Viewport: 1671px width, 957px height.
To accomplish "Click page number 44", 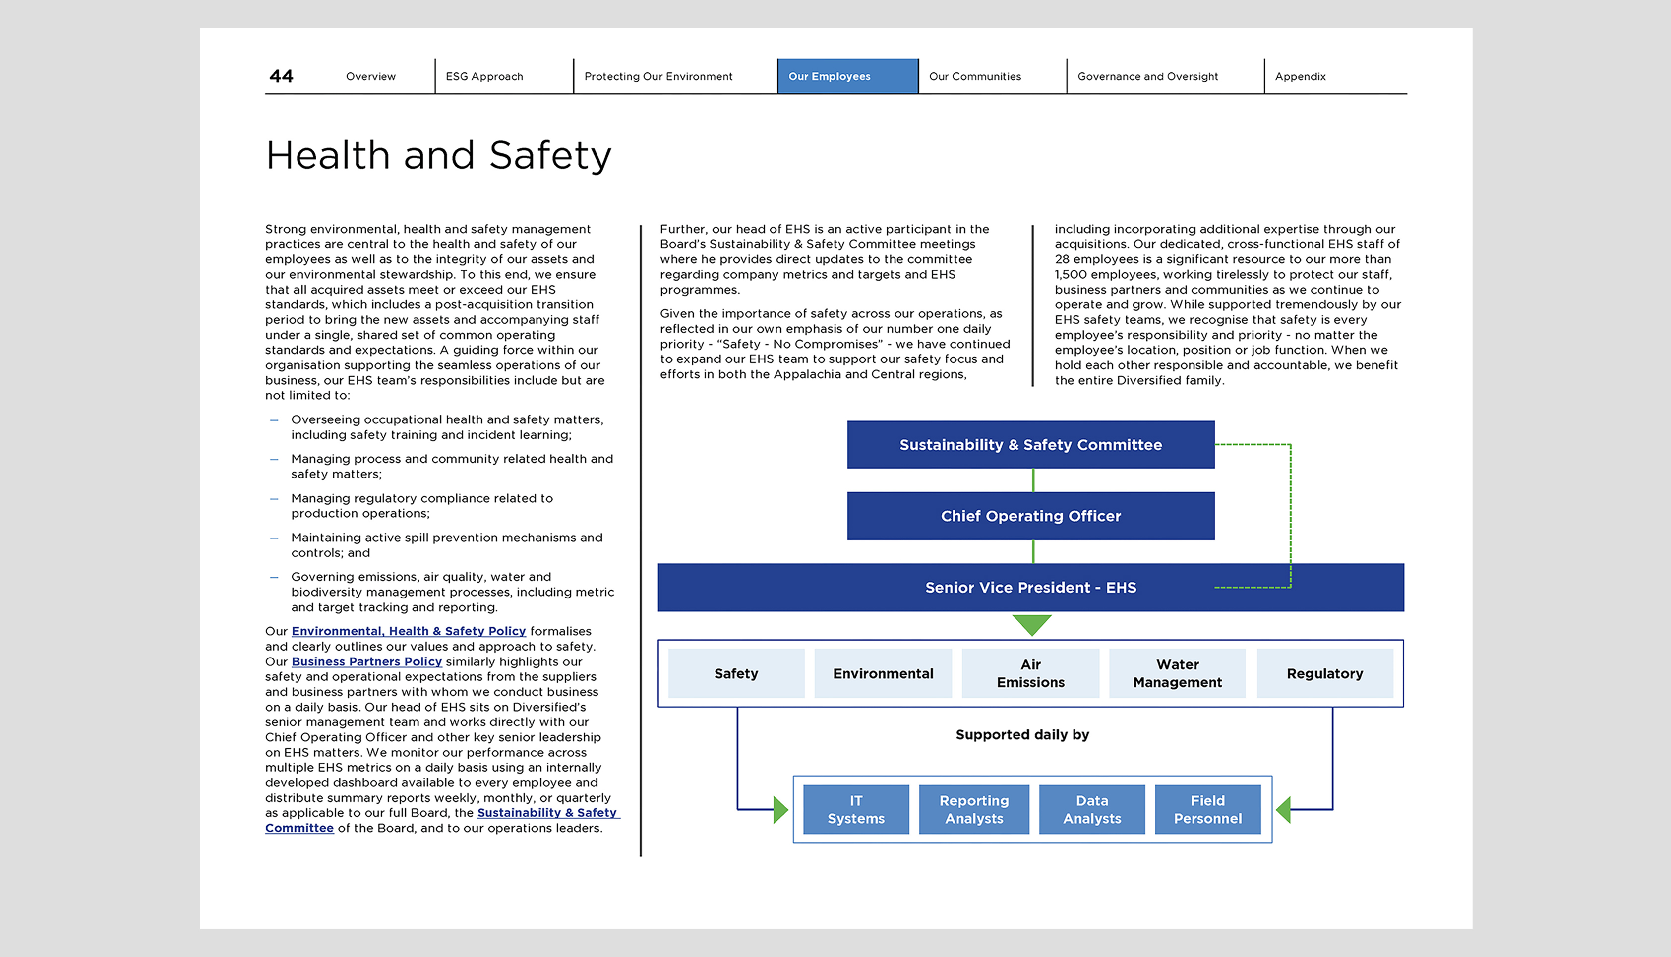I will coord(281,76).
